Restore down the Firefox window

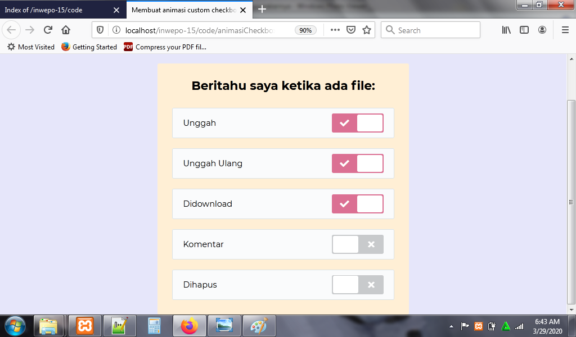539,4
